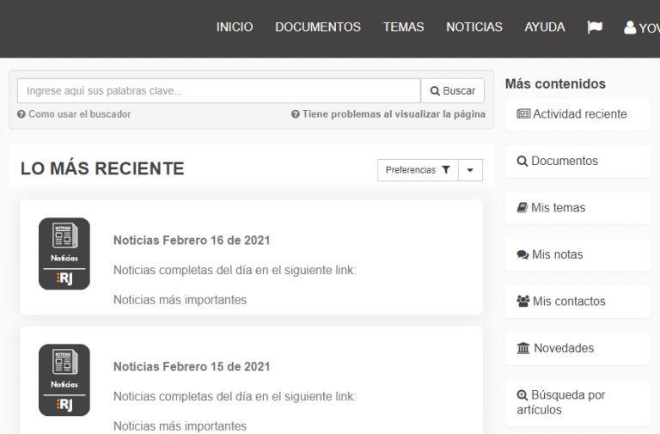660x434 pixels.
Task: Go to Mis temas in sidebar
Action: [551, 208]
